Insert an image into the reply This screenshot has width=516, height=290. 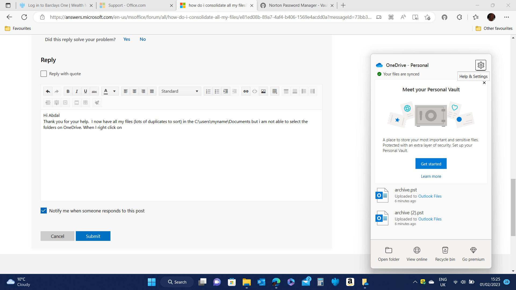pos(263,91)
